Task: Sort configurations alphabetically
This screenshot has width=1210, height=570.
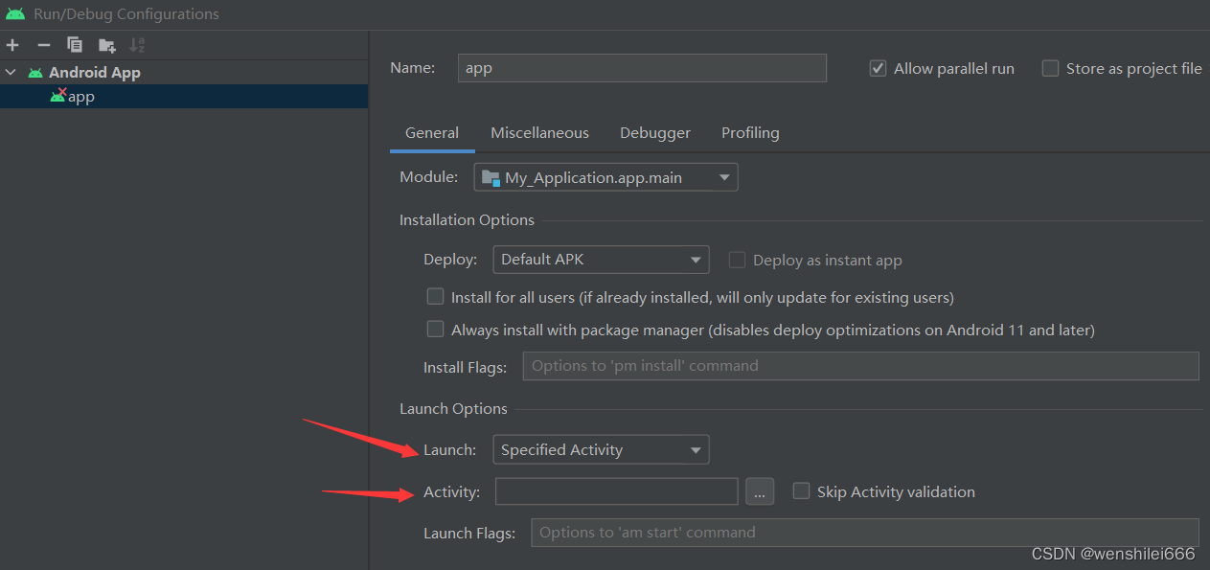Action: coord(137,44)
